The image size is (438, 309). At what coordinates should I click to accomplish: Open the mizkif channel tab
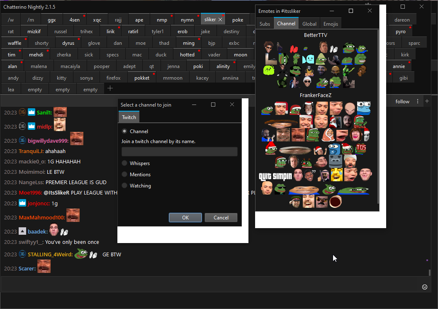(x=34, y=32)
